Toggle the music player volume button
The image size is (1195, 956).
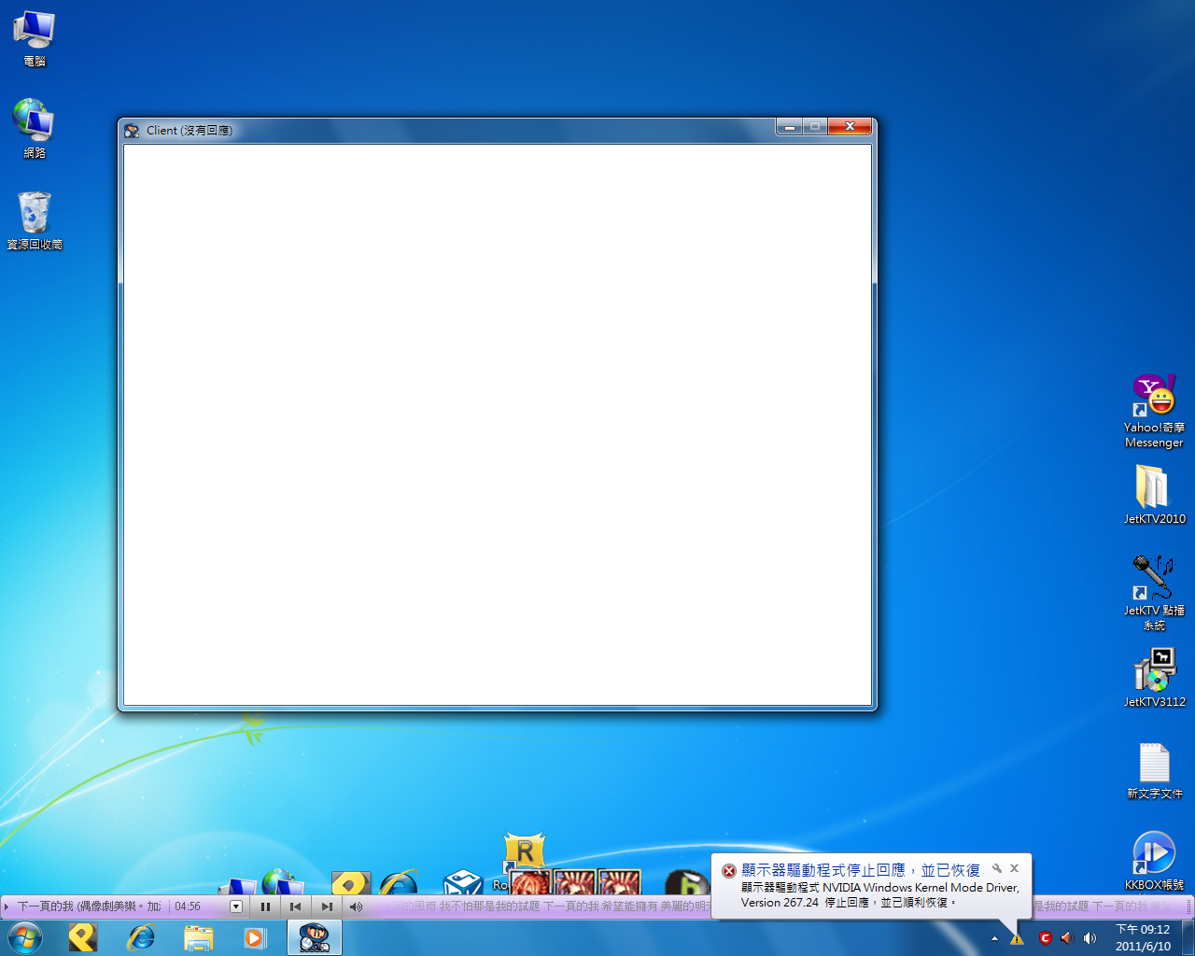[x=356, y=907]
